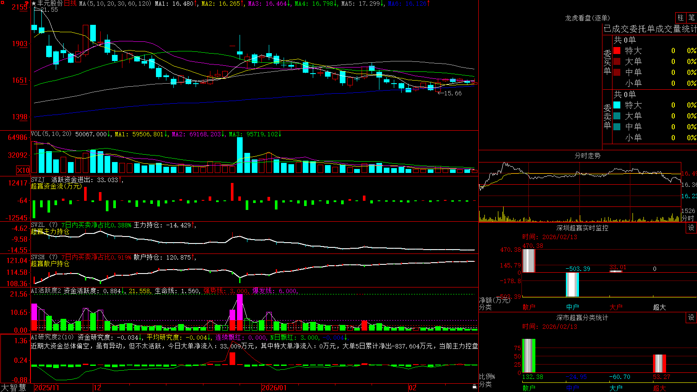Click the MA(5,10,20,30,60,120) indicator label
The width and height of the screenshot is (697, 392).
(x=115, y=3)
